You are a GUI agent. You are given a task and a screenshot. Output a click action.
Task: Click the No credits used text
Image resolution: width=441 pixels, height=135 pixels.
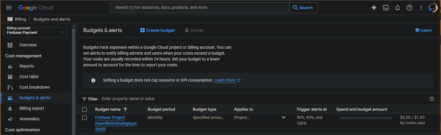[412, 123]
